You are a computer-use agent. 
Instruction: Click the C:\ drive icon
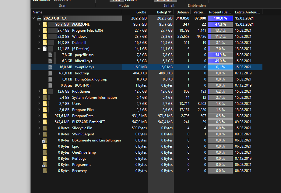[39, 18]
